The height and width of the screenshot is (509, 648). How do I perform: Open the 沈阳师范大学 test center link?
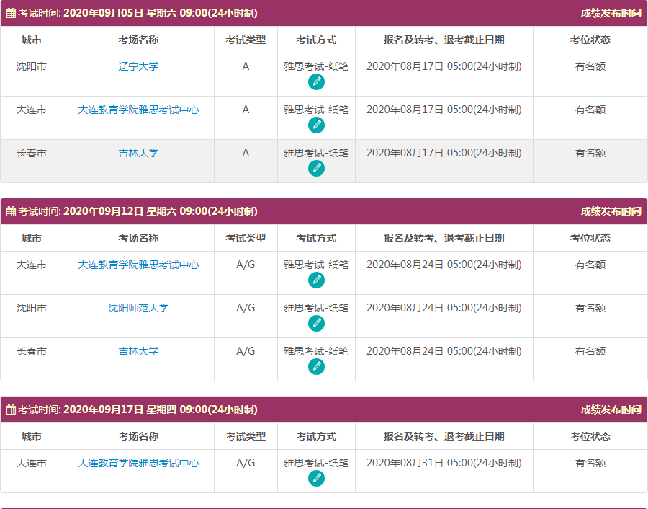[138, 309]
